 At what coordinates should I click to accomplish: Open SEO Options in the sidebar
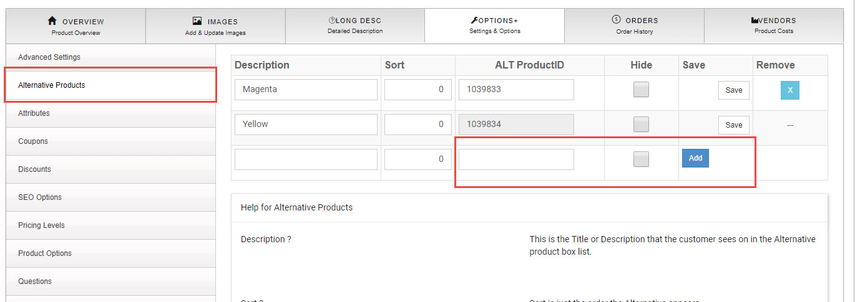(x=40, y=197)
